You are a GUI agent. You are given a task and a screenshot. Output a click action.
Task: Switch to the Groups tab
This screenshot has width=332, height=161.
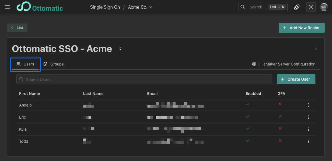(53, 64)
